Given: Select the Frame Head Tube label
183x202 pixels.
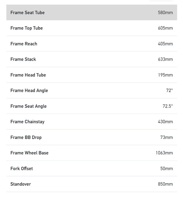Looking at the screenshot, I should 28,75.
